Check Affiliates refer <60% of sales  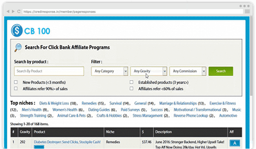click(x=131, y=89)
